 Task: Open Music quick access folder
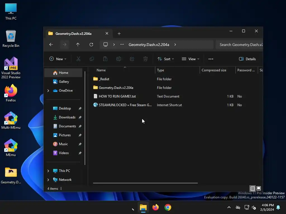pos(63,144)
